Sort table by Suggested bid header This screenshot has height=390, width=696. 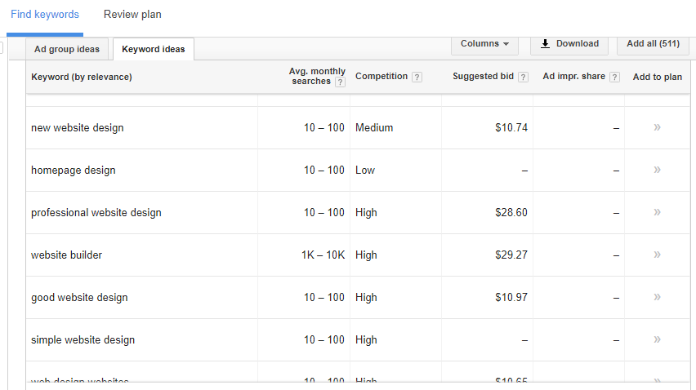[483, 77]
